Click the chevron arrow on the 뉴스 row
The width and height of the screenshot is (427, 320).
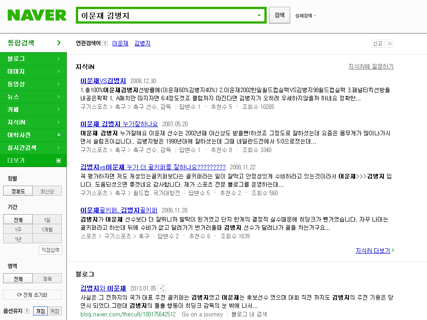click(59, 97)
